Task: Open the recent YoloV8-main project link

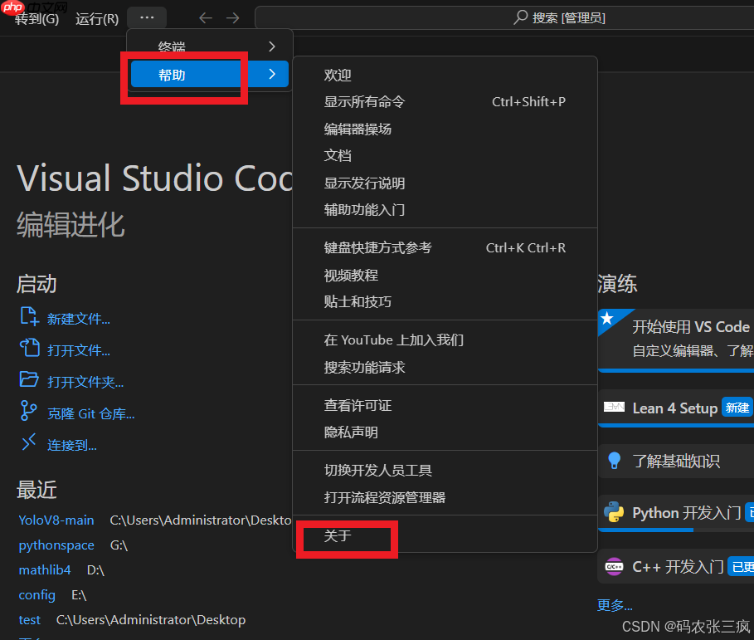Action: (x=56, y=520)
